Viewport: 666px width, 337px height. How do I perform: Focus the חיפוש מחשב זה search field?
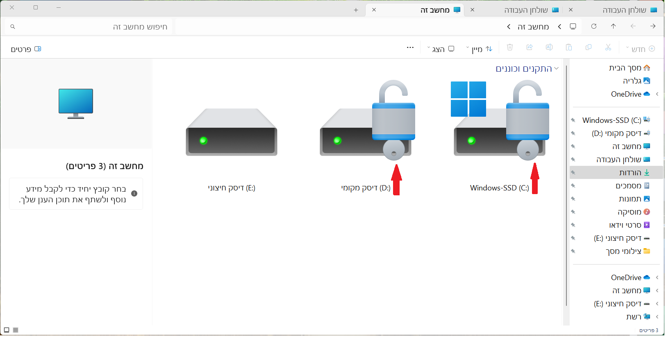point(89,27)
